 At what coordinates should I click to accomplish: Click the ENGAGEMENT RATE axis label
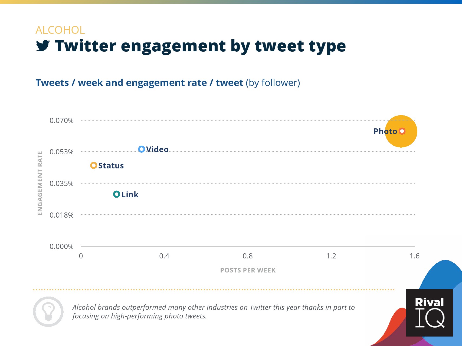click(40, 183)
